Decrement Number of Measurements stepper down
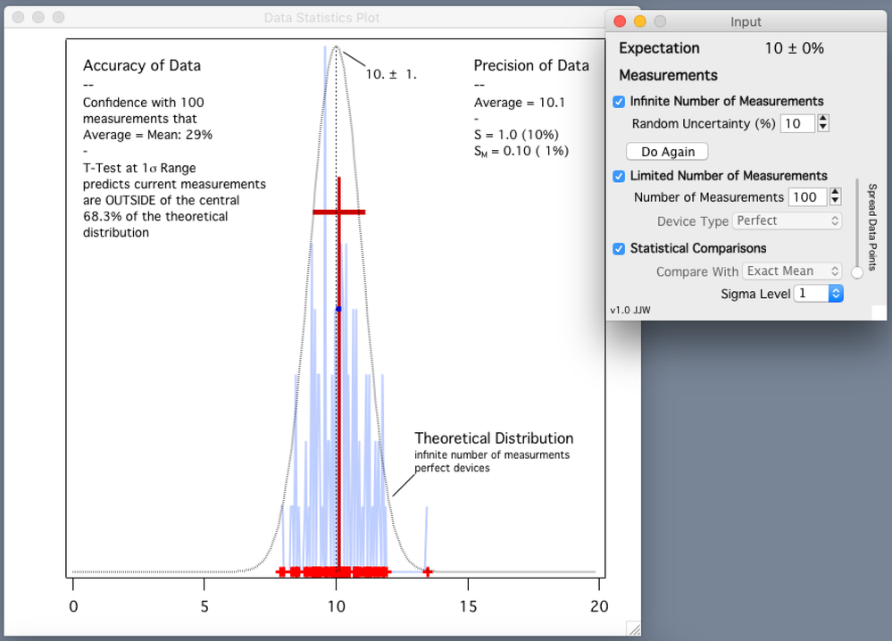 coord(835,202)
